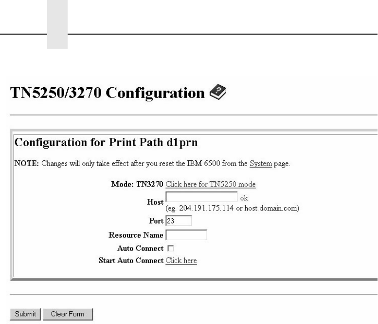Click the Resource Name label
The width and height of the screenshot is (378, 324).
pos(136,235)
